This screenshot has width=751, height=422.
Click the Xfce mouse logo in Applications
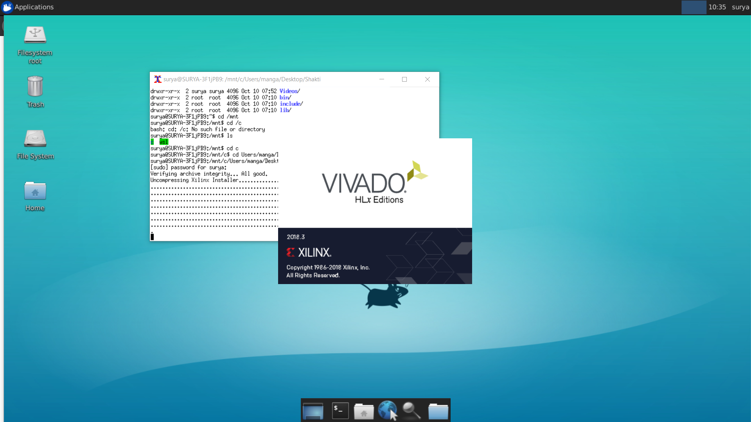coord(7,7)
